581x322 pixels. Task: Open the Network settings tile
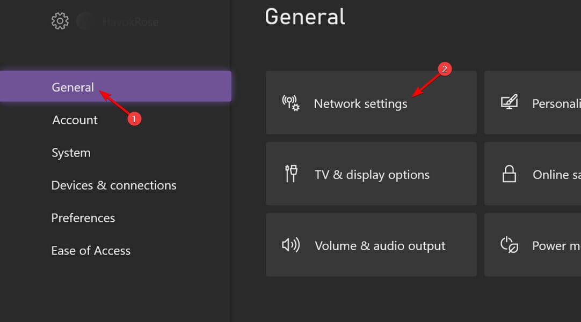point(371,103)
